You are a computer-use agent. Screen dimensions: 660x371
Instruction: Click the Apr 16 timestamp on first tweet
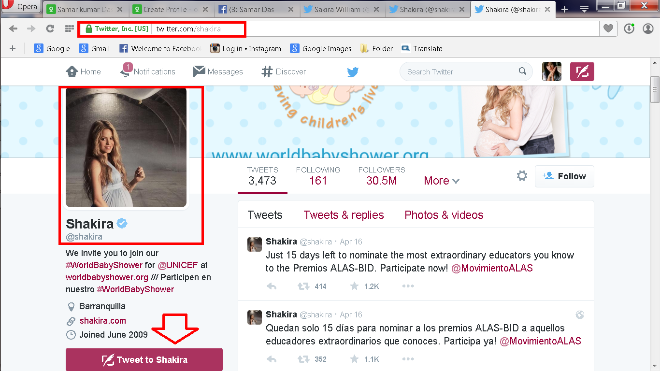(x=351, y=242)
